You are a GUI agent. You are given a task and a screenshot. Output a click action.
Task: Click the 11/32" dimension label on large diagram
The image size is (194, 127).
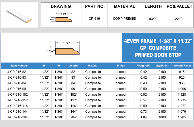(x=50, y=51)
